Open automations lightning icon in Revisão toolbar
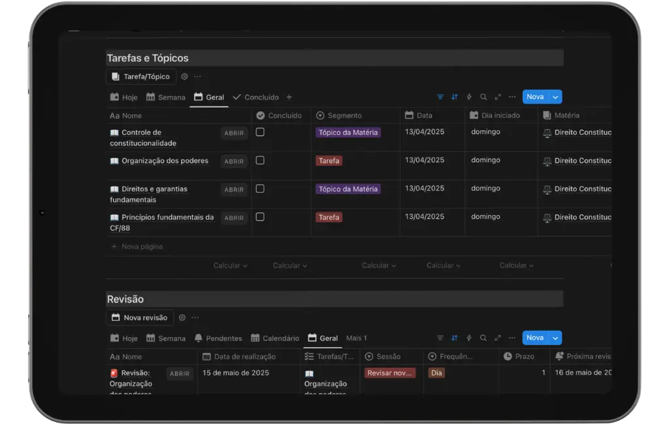 click(469, 338)
